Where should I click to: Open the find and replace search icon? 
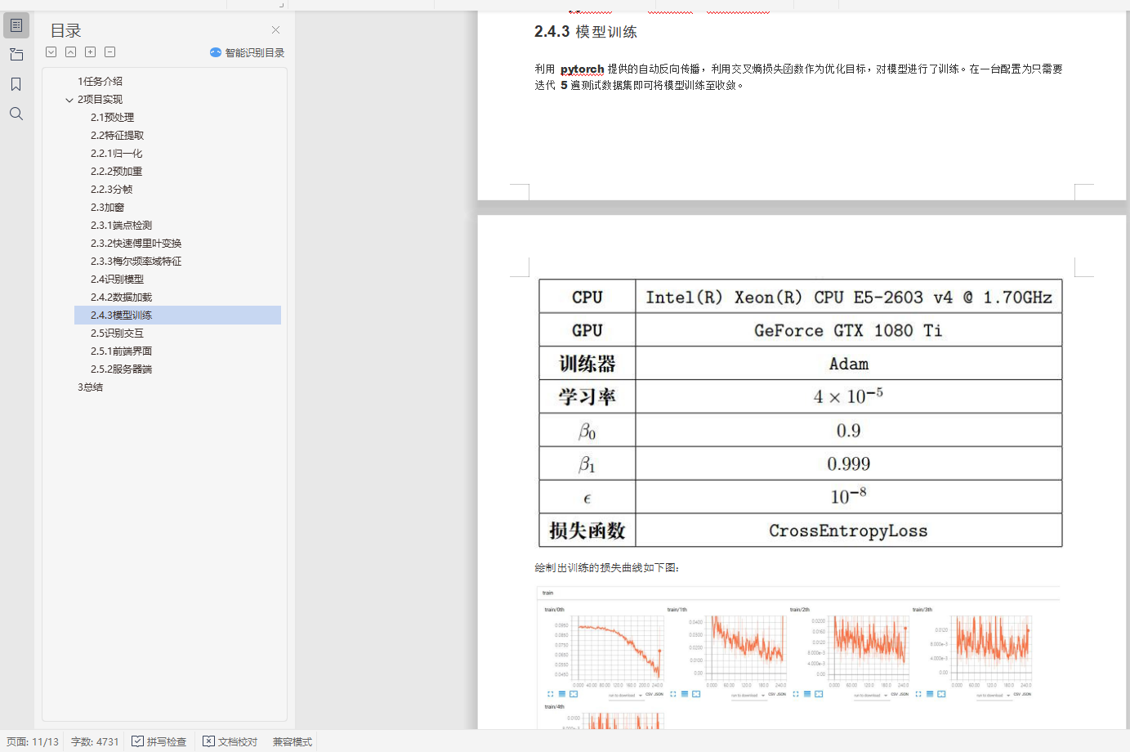16,114
